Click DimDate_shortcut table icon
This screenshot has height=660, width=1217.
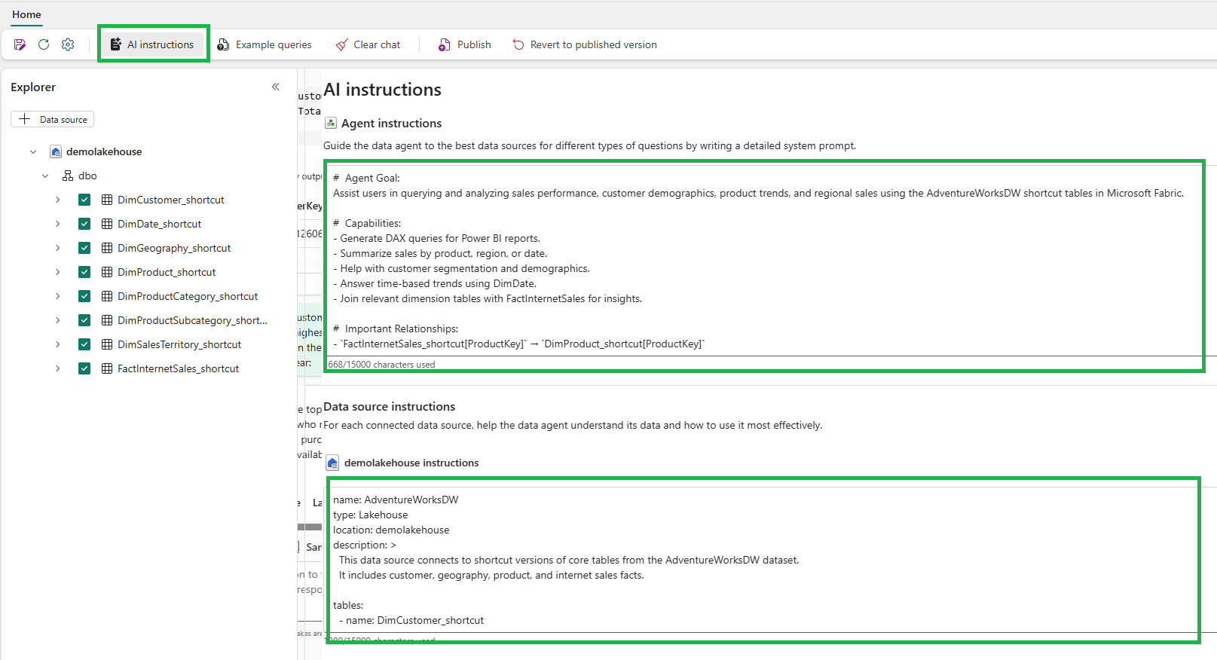[107, 224]
